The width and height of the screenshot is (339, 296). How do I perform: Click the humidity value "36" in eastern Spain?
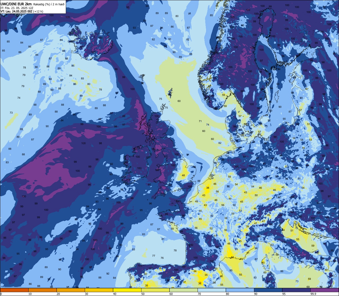pos(200,283)
